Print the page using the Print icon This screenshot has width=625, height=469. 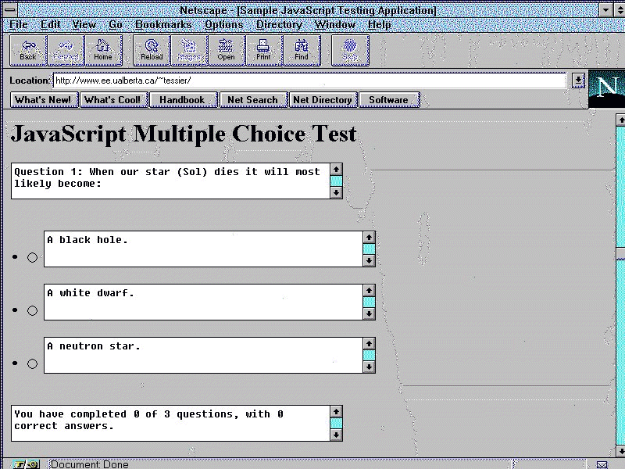[x=263, y=50]
